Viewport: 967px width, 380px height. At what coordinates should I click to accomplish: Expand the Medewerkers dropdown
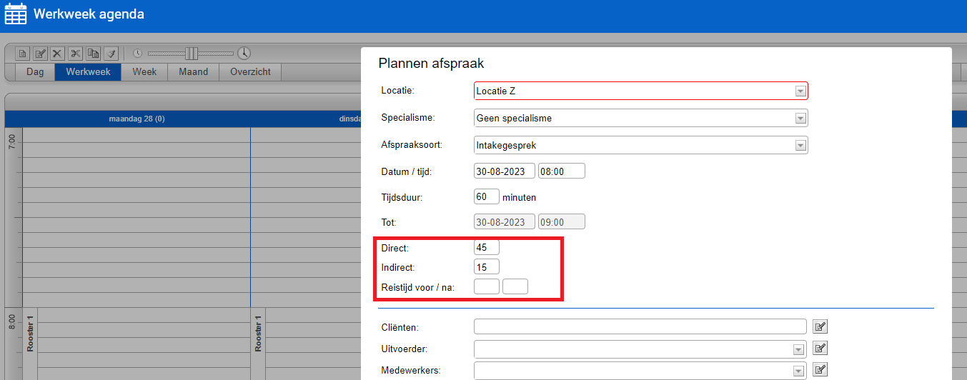641,371
